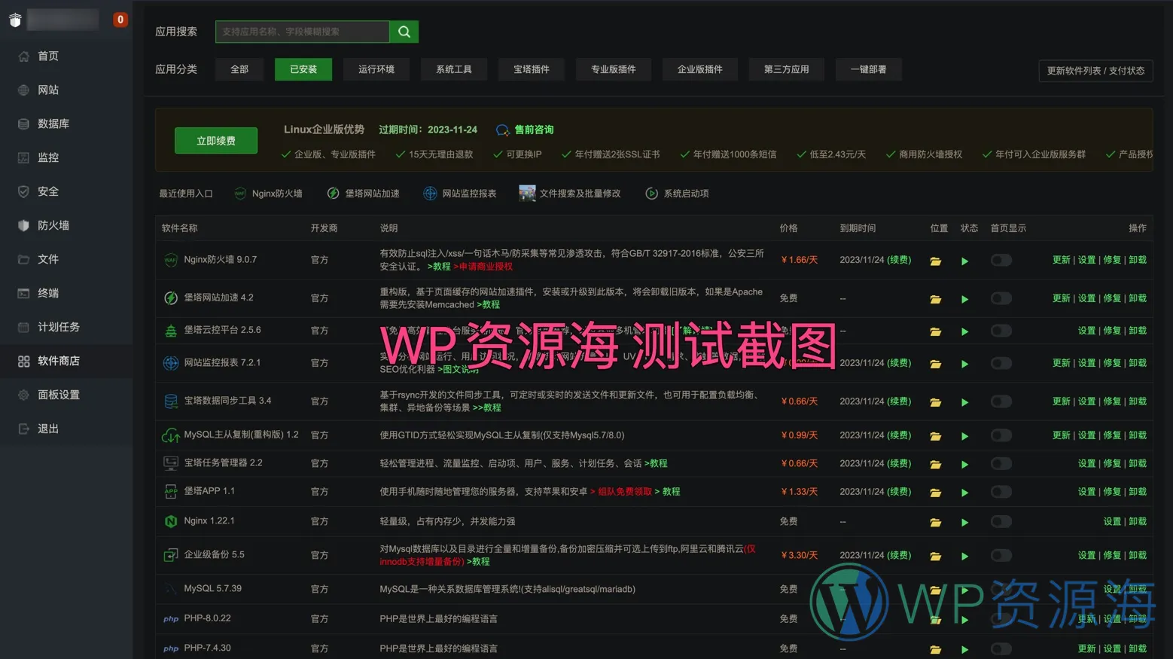Toggle homepage display for 堡塔云控平台 2.5.6
This screenshot has height=659, width=1173.
(x=1001, y=331)
